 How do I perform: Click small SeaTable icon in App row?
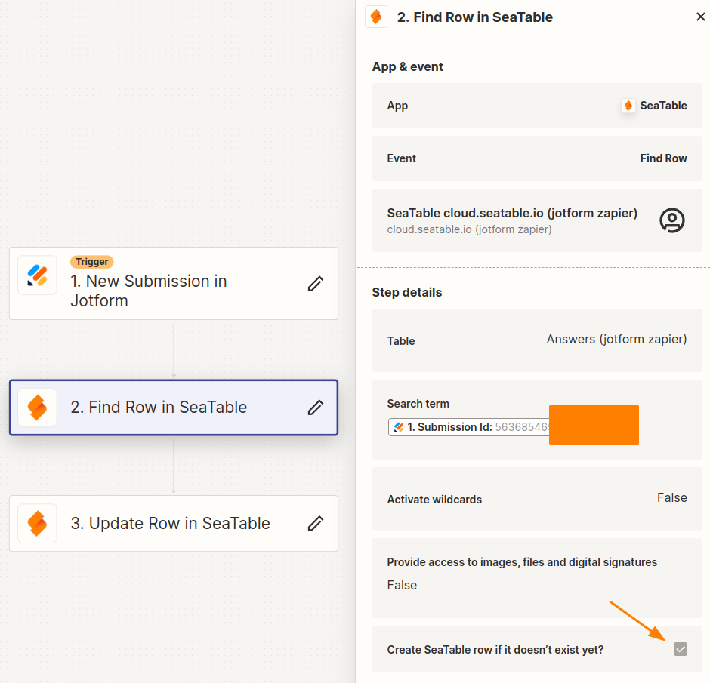click(x=628, y=106)
